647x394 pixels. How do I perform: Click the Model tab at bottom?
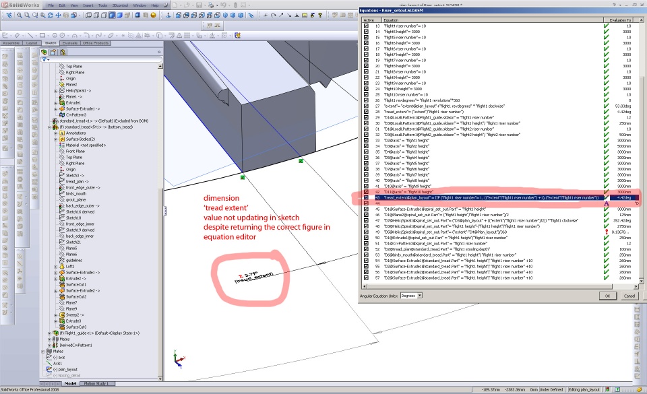[x=70, y=384]
